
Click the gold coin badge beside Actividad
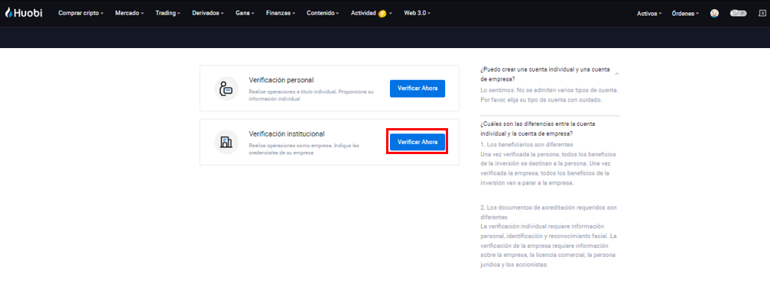point(382,14)
